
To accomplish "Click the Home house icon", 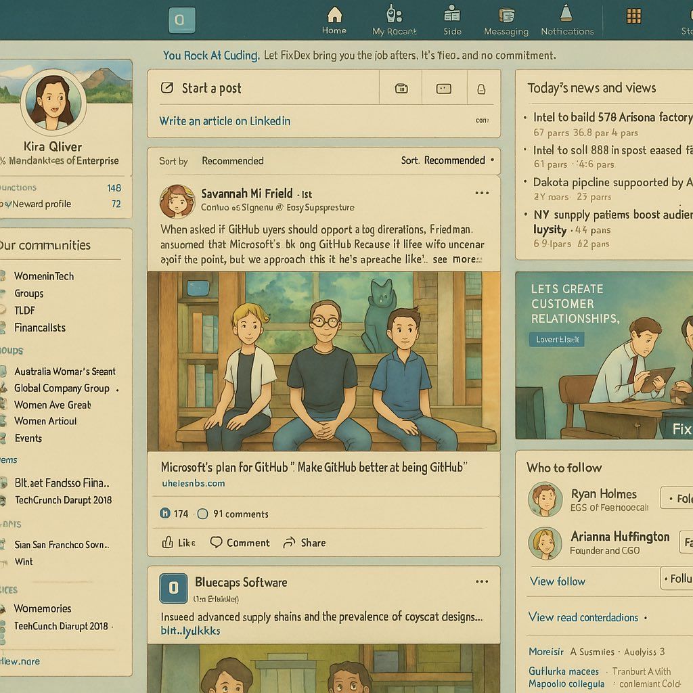I will (x=334, y=14).
